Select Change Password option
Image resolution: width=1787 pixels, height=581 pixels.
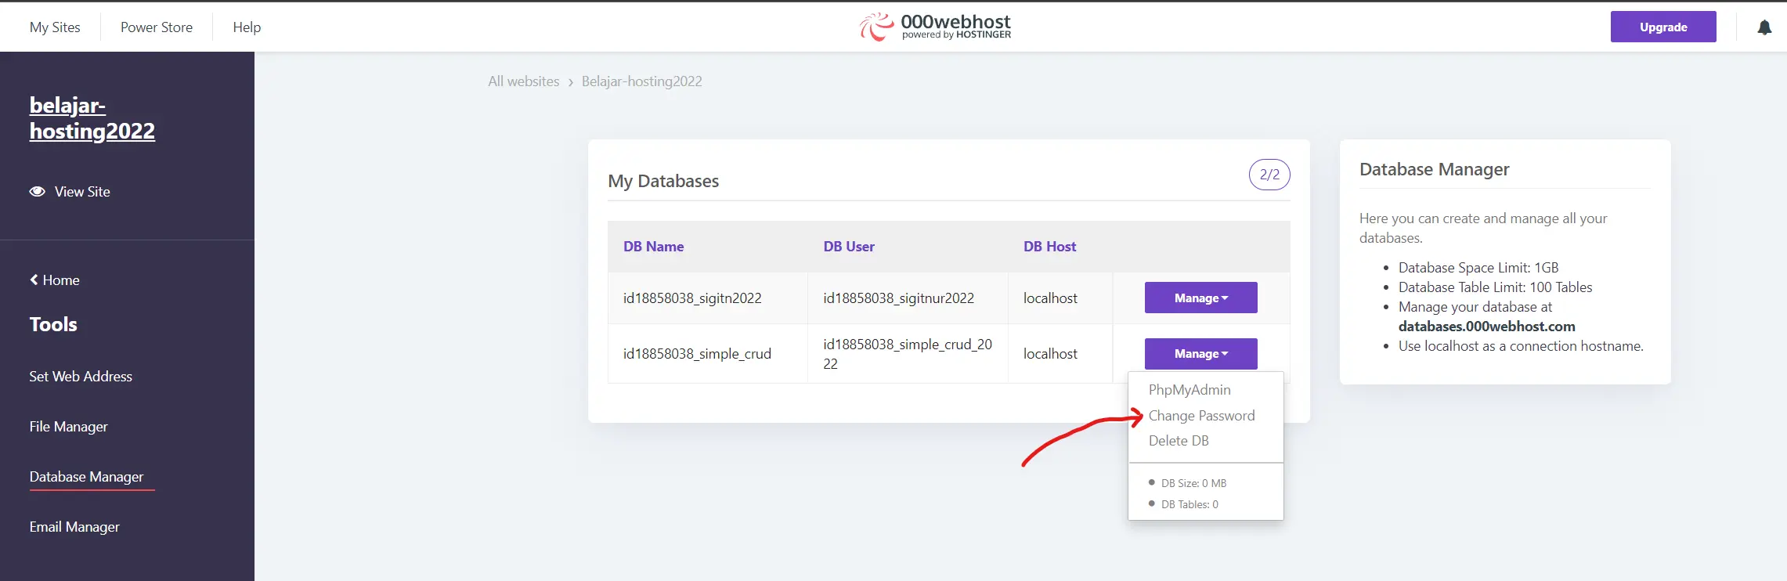(x=1202, y=416)
